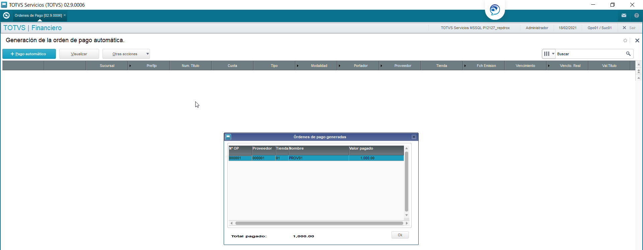
Task: Sort by the Val.Titulo column header
Action: point(609,66)
